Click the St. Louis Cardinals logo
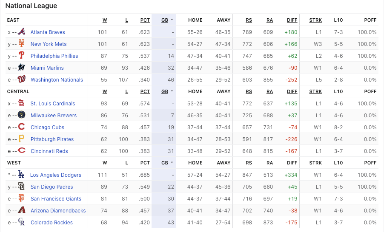Viewport: 384px width, 232px height. pos(22,103)
